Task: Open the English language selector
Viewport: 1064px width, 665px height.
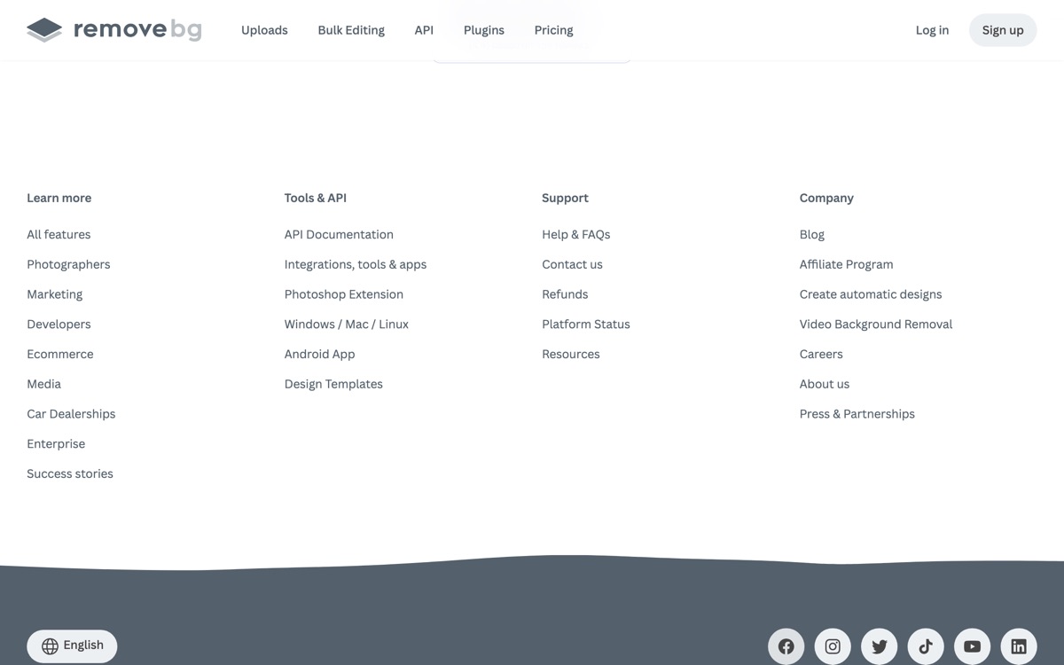Action: (72, 645)
